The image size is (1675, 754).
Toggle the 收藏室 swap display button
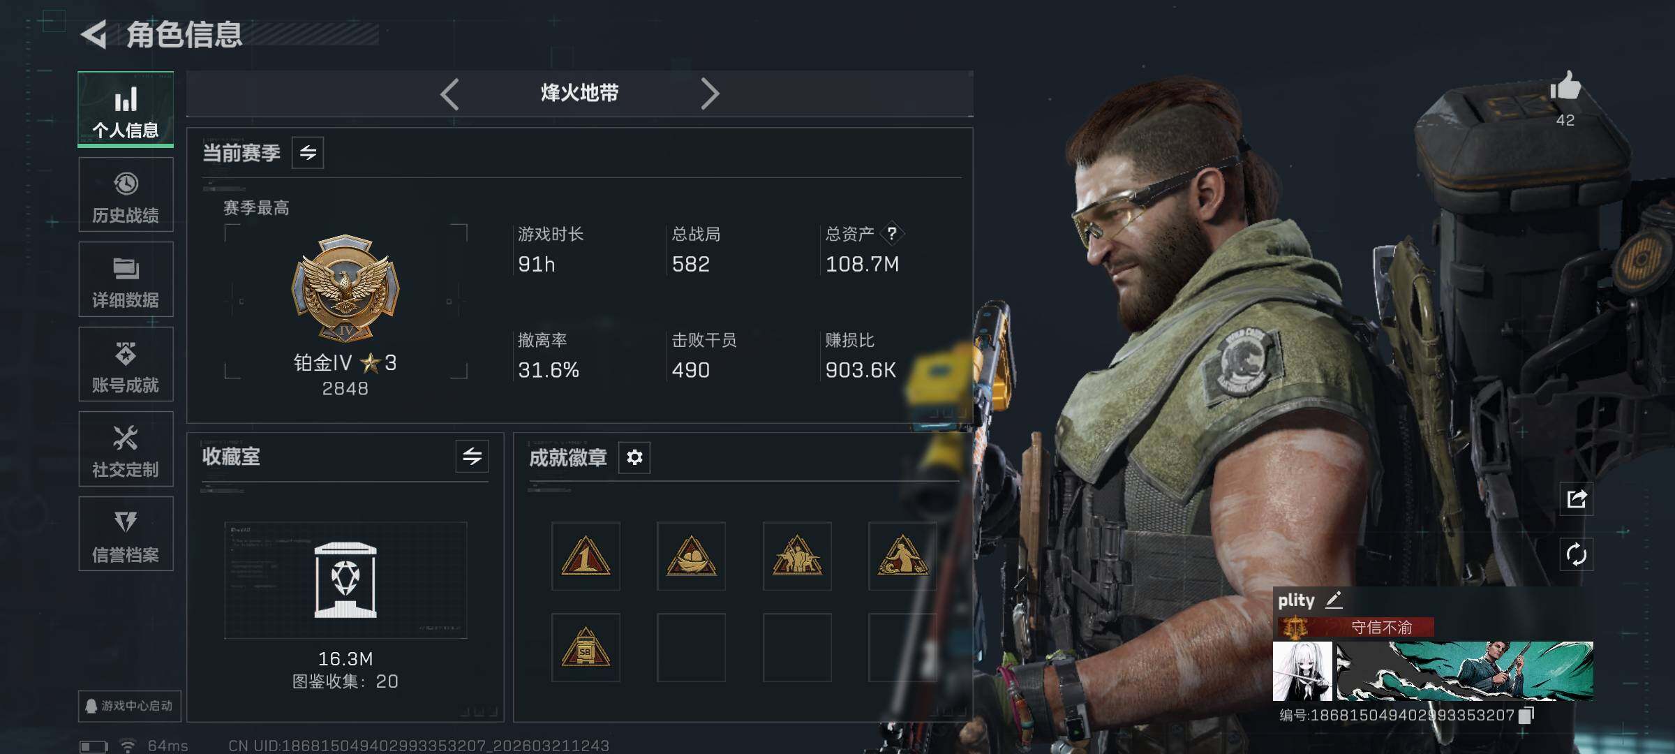(472, 457)
